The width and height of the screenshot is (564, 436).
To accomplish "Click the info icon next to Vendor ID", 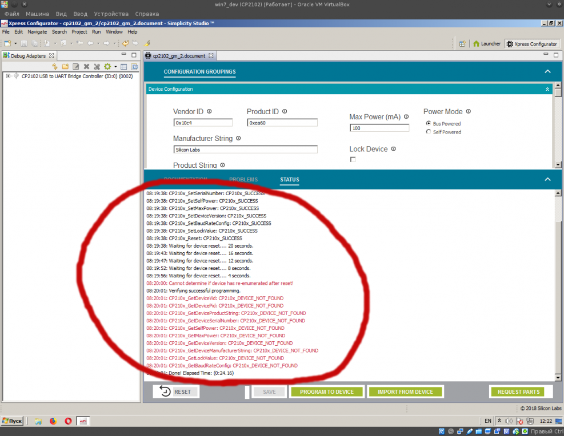I will click(x=209, y=112).
